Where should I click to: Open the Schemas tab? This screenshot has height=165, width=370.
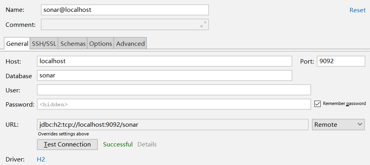coord(73,44)
